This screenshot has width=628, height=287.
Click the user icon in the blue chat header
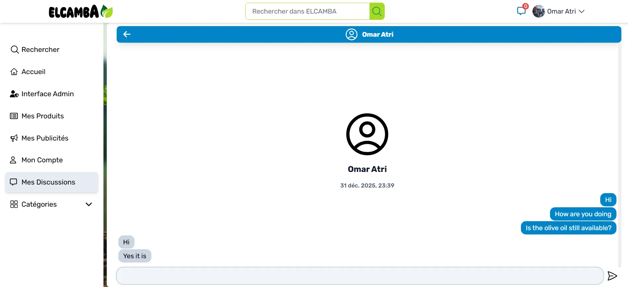(x=351, y=34)
